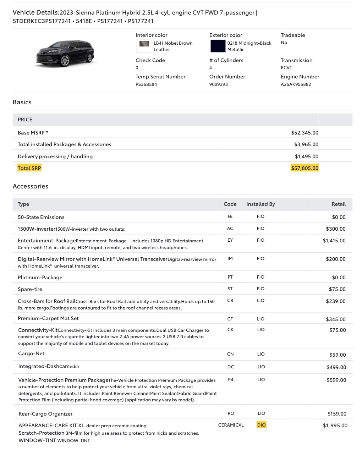The image size is (362, 450).
Task: Click the delivery fee '$1,495.00'
Action: click(x=307, y=157)
